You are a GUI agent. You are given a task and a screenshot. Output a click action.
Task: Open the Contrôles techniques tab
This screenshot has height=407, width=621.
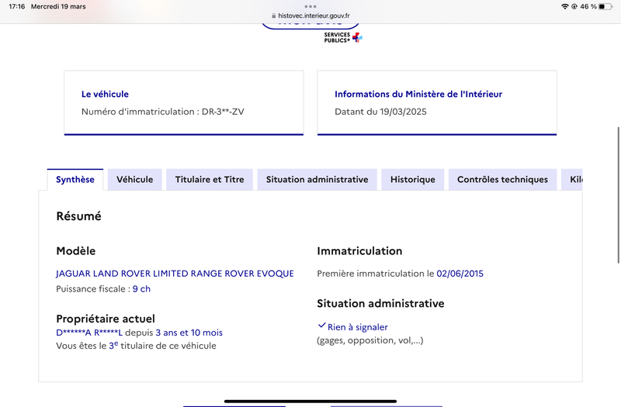(x=502, y=180)
